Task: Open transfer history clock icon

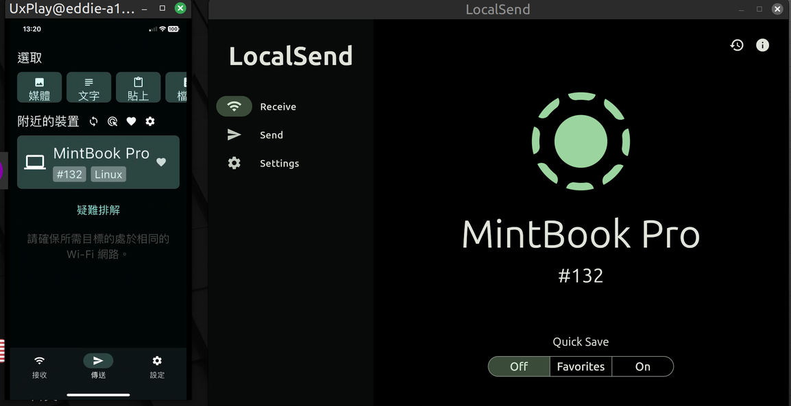Action: (737, 45)
